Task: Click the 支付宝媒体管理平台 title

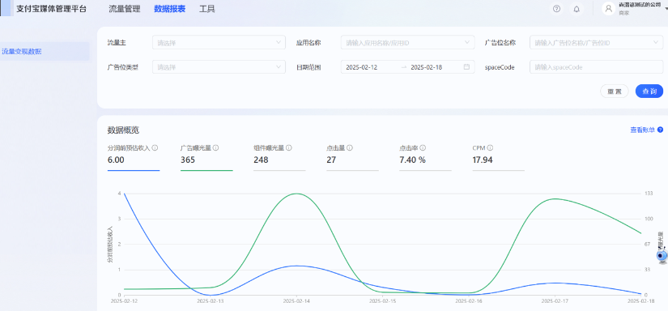Action: 51,9
